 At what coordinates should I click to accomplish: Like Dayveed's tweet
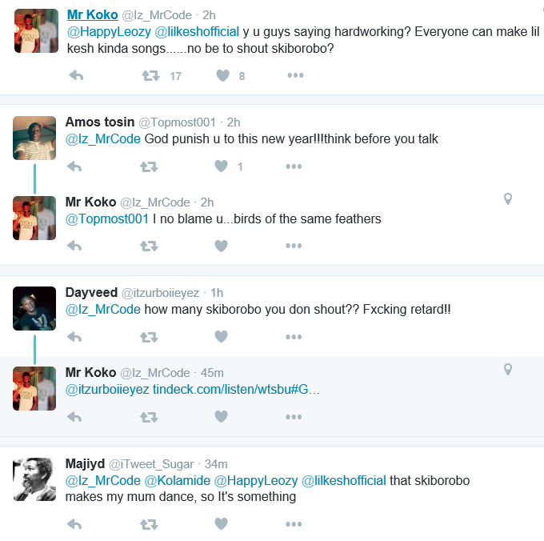[222, 337]
